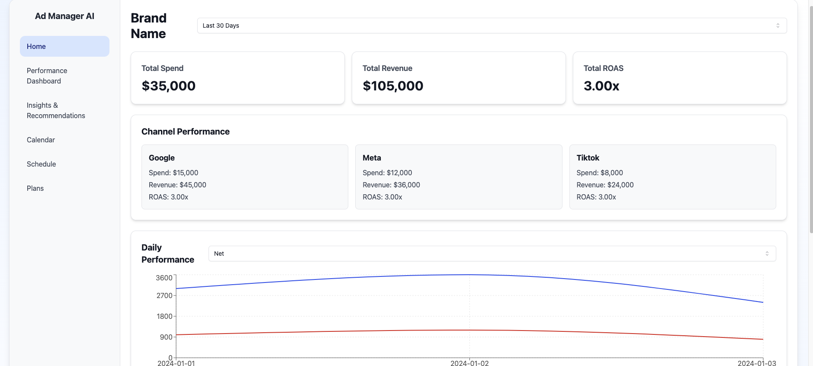Click the Daily Performance heading
Image resolution: width=813 pixels, height=366 pixels.
pos(168,254)
